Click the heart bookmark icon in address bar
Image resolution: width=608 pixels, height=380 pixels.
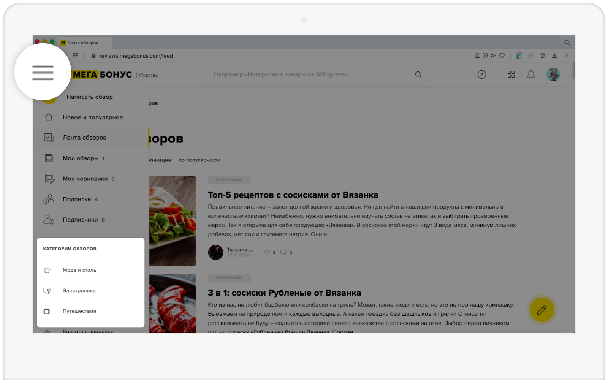coord(502,55)
